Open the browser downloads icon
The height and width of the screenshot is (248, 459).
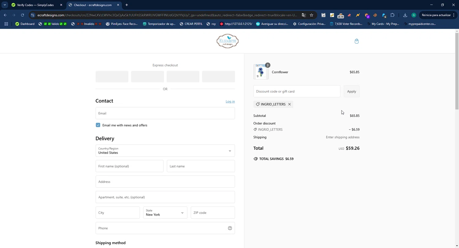click(x=405, y=15)
